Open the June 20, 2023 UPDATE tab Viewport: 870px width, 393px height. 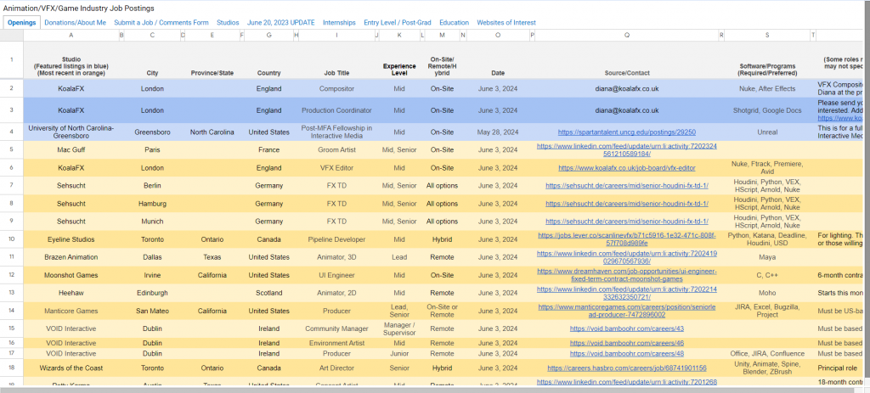(280, 23)
